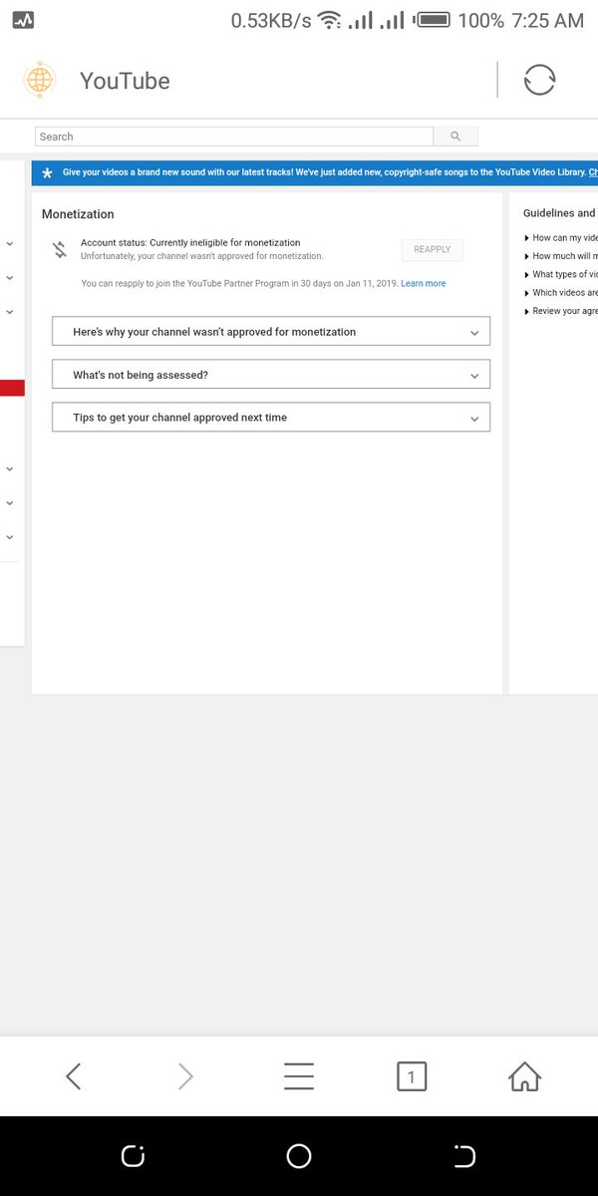The height and width of the screenshot is (1196, 598).
Task: Click the magnifier search button
Action: click(x=455, y=137)
